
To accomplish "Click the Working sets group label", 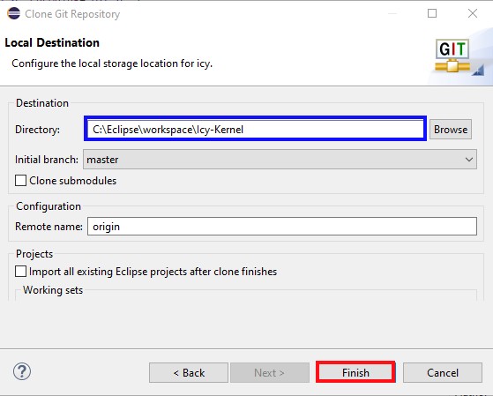I will click(x=53, y=290).
